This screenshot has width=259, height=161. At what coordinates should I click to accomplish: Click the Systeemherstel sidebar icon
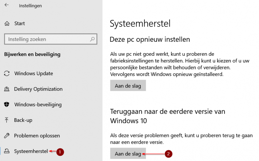[7, 151]
